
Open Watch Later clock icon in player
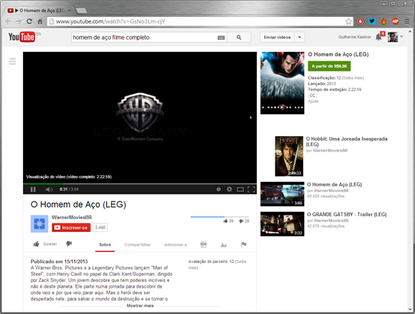(x=219, y=189)
